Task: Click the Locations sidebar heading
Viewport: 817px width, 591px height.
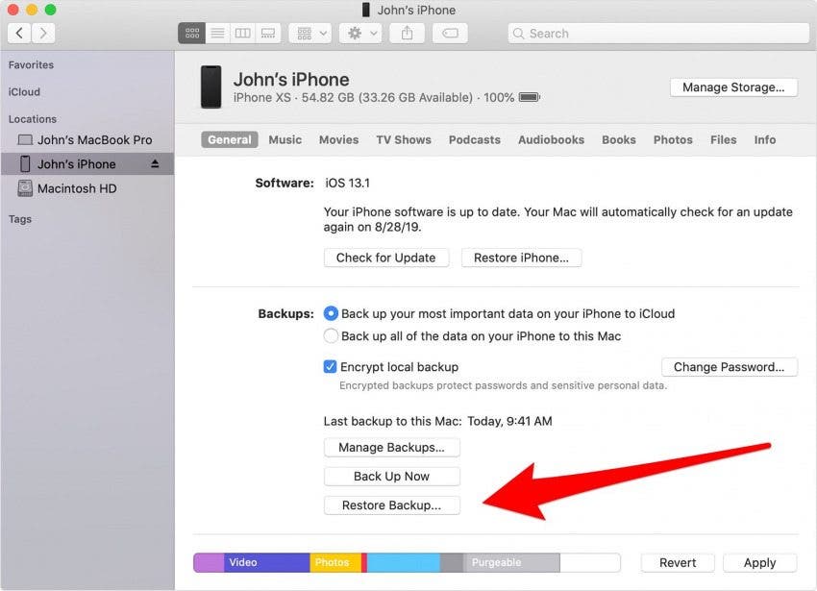Action: pyautogui.click(x=33, y=119)
